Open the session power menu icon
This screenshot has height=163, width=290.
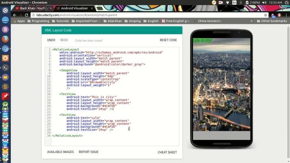pos(287,3)
